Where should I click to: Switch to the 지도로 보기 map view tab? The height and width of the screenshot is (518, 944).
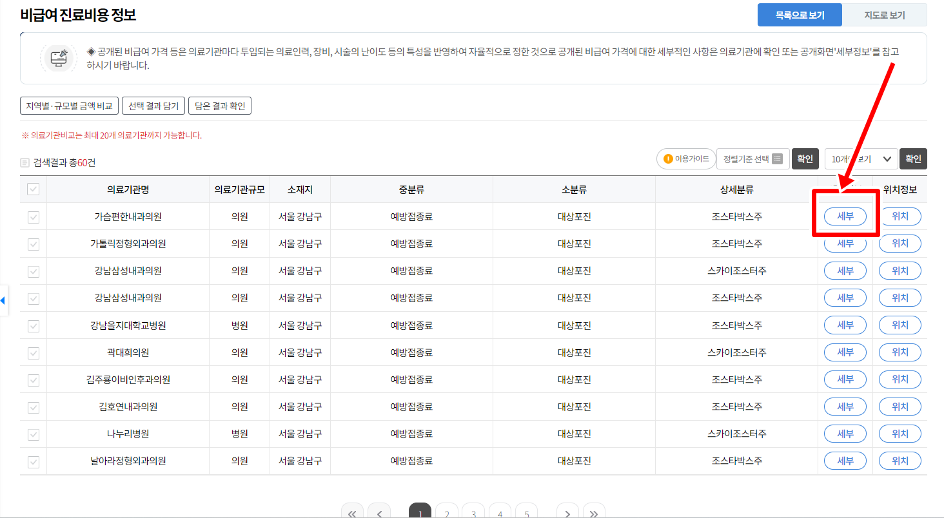(x=885, y=14)
